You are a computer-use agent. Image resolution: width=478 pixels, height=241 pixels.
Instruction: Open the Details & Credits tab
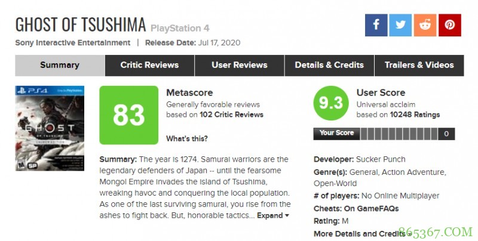point(329,65)
